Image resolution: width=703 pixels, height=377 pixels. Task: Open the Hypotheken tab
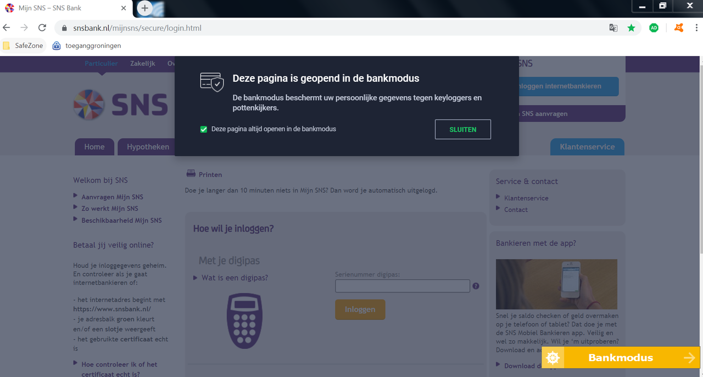[147, 147]
